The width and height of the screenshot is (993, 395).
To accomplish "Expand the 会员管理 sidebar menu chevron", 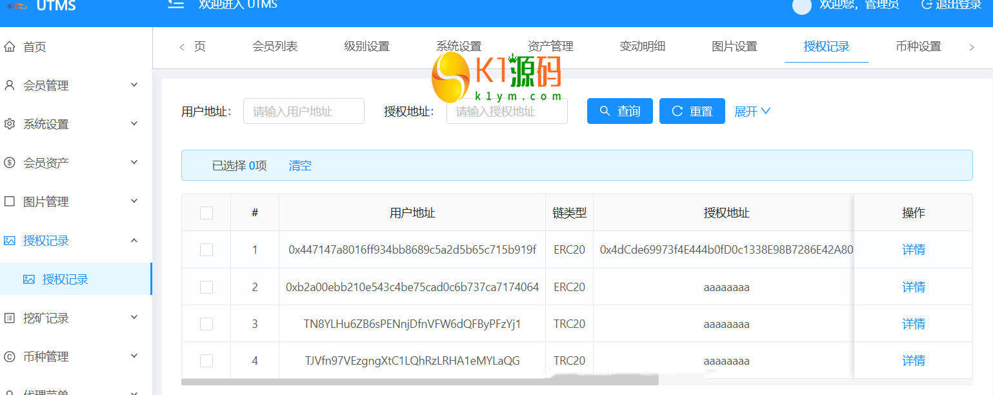I will (134, 85).
